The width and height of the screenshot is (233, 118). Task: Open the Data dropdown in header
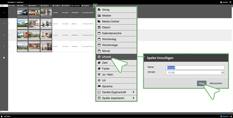(x=4, y=6)
